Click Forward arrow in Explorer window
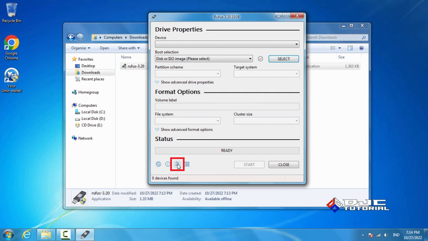The image size is (428, 241). [80, 37]
